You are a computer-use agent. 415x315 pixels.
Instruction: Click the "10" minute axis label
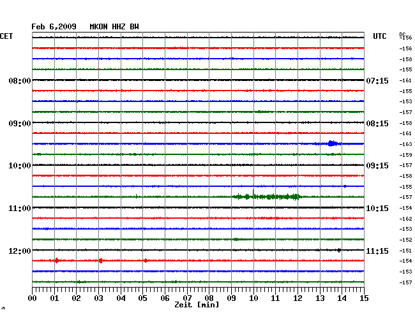click(253, 298)
